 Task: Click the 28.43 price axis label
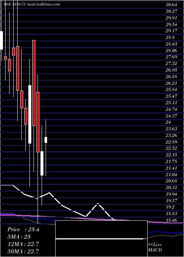[171, 44]
